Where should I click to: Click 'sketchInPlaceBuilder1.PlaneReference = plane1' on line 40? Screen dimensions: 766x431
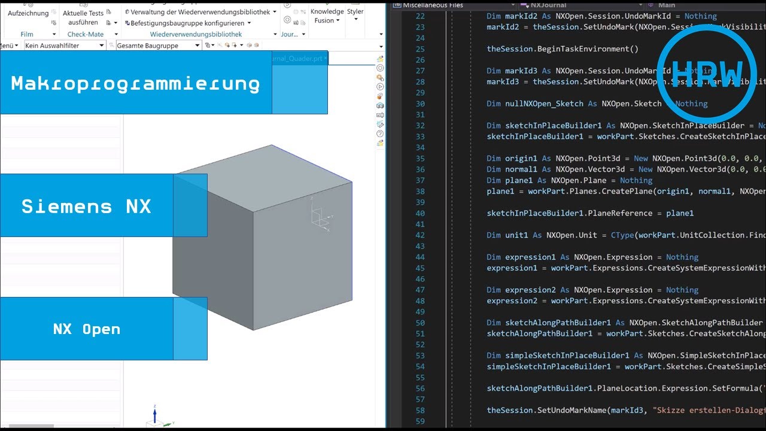coord(590,213)
